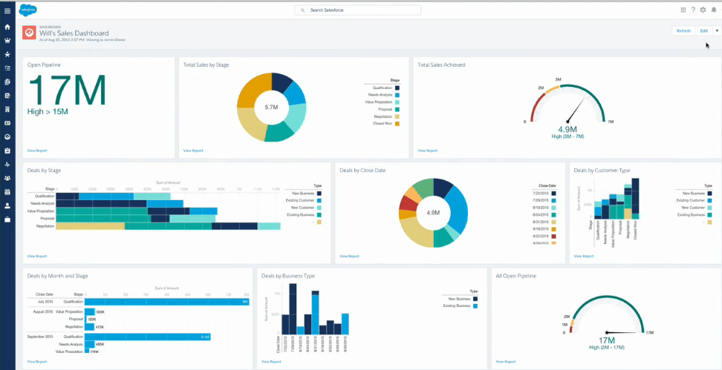Click 'High (2M - 17M)' gauge label
Viewport: 722px width, 370px height.
coord(606,347)
